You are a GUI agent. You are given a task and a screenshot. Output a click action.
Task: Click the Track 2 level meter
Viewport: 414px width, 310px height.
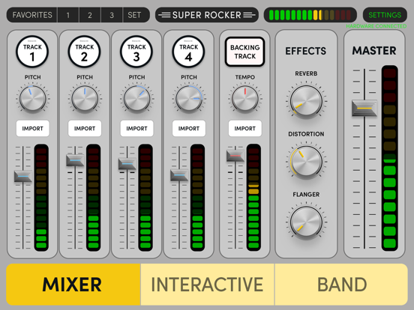pyautogui.click(x=94, y=198)
